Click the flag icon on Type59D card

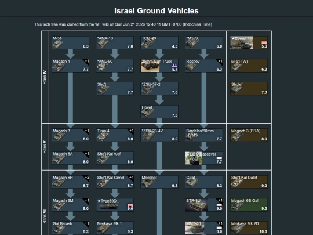coord(130,205)
